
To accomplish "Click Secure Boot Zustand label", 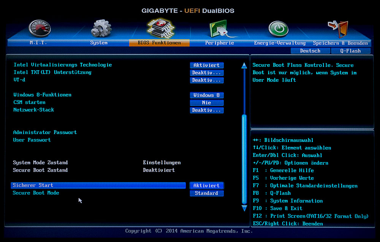I will point(40,170).
